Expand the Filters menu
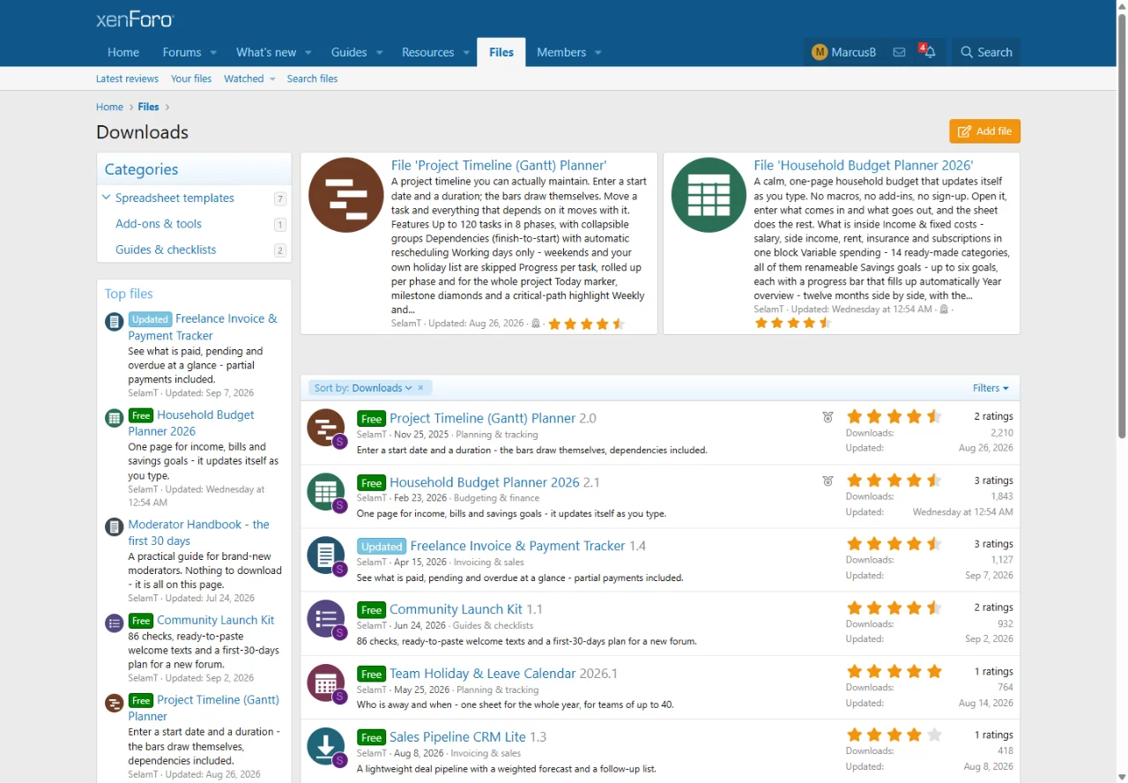1128x783 pixels. pos(991,388)
